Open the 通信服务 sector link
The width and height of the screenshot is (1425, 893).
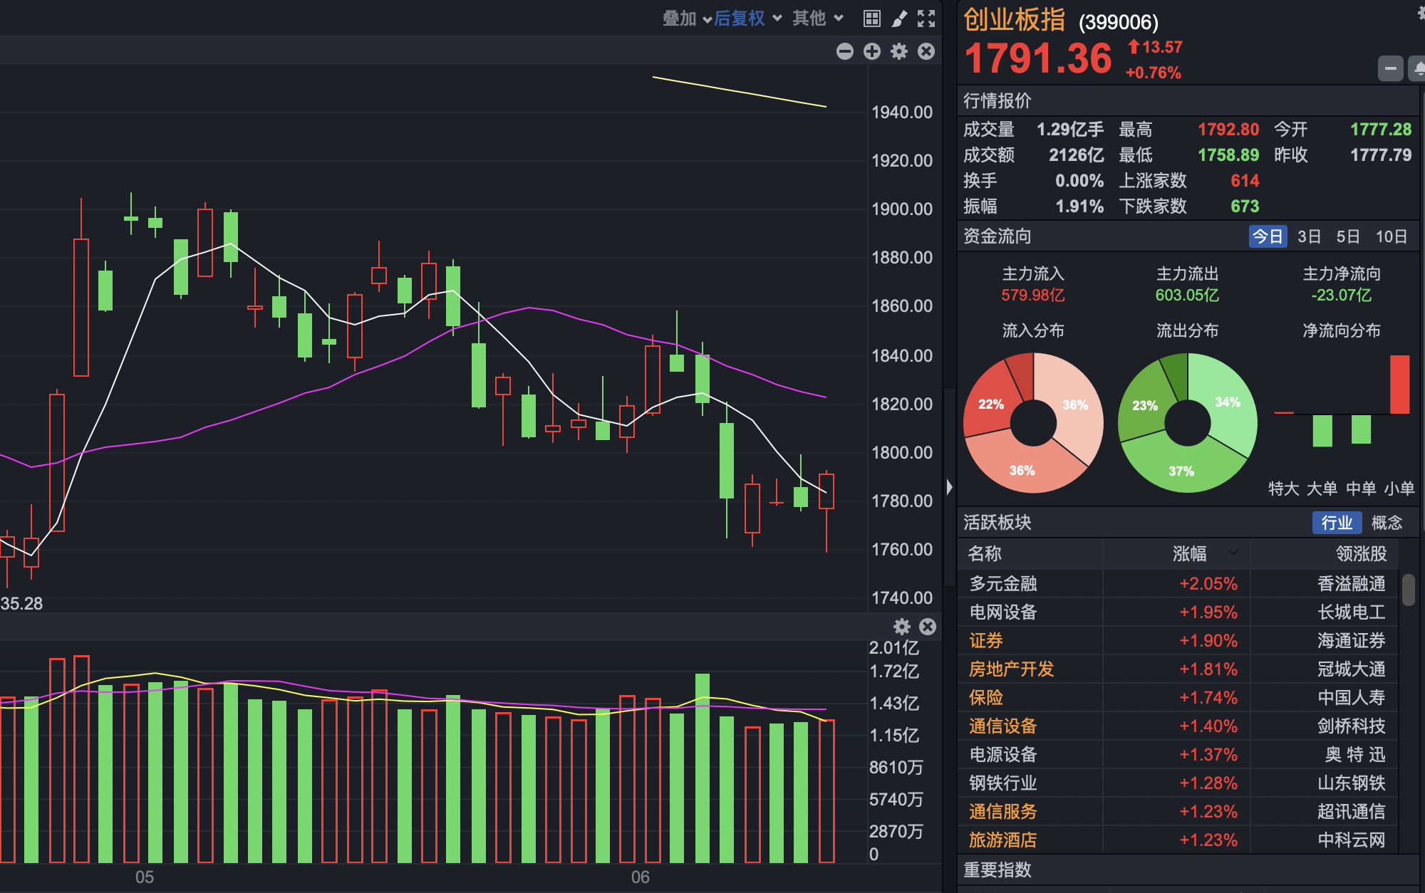(x=1002, y=812)
